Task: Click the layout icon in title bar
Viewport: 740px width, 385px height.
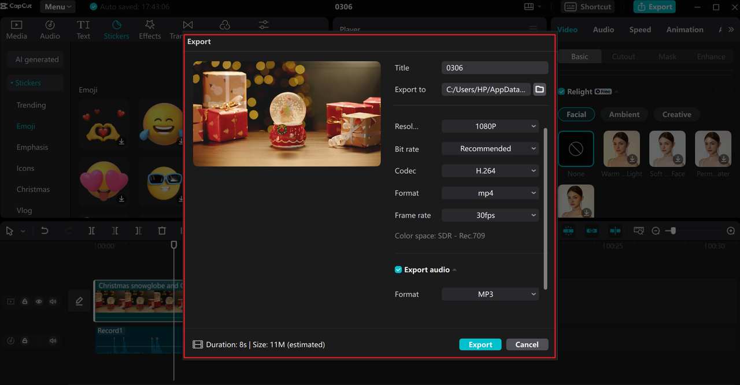Action: (x=529, y=7)
